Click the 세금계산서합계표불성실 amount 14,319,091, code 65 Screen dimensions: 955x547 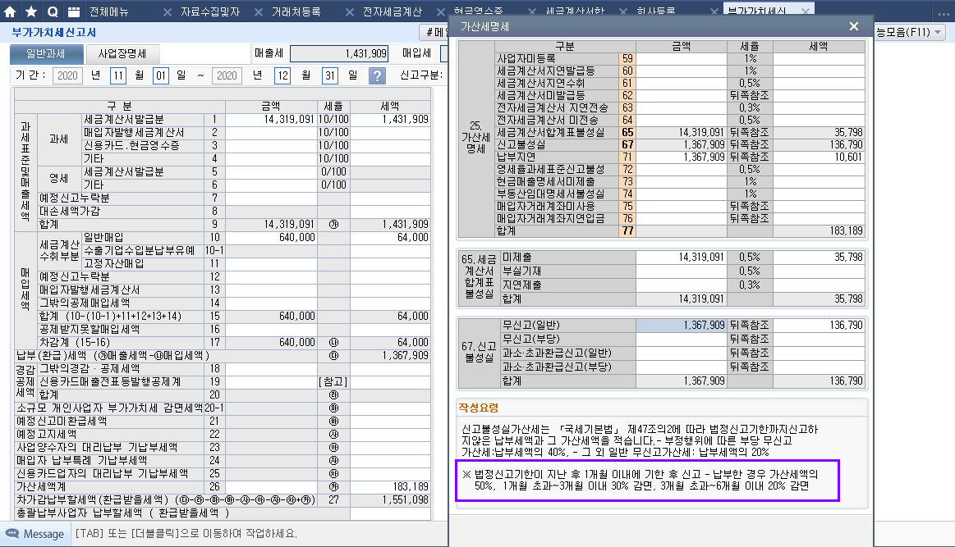(x=681, y=132)
